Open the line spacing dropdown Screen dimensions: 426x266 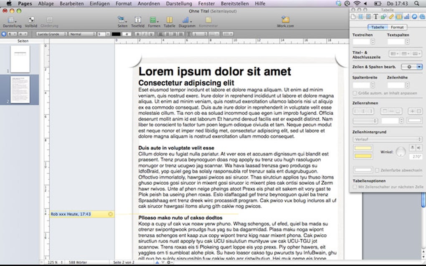coord(200,34)
